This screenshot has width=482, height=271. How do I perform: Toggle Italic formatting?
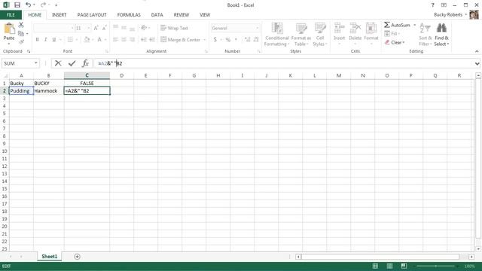point(45,40)
